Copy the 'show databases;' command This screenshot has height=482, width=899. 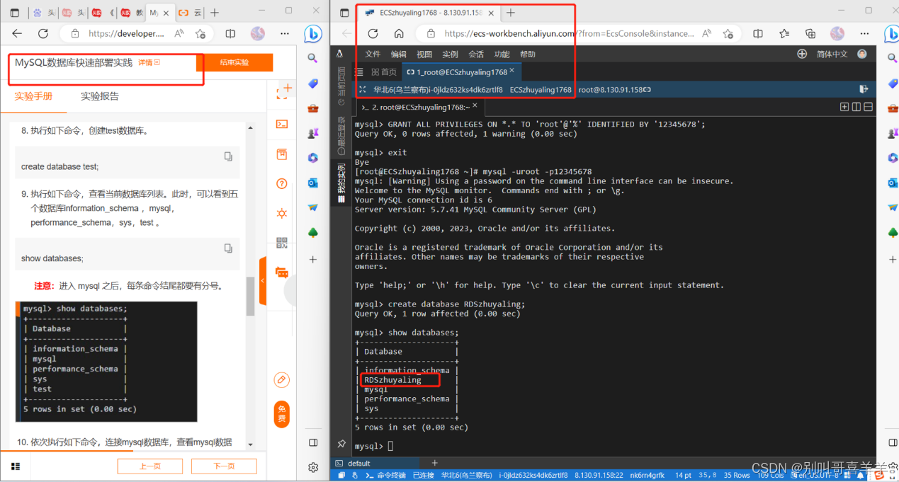click(228, 248)
